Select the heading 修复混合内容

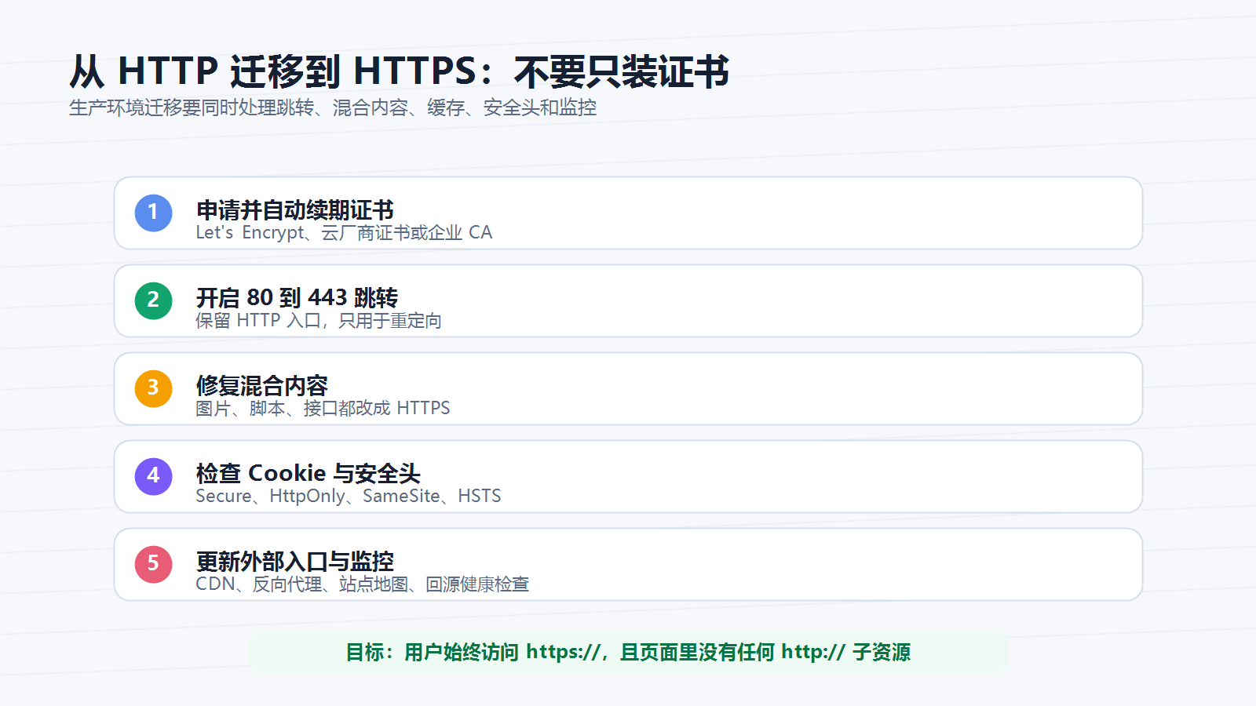(x=262, y=385)
